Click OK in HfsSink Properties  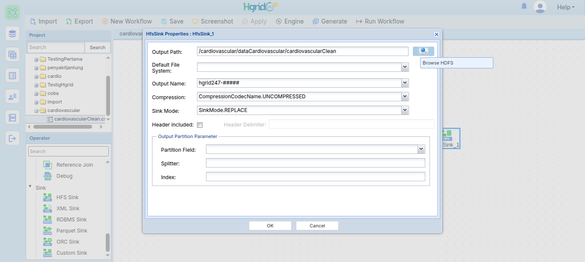coord(270,226)
